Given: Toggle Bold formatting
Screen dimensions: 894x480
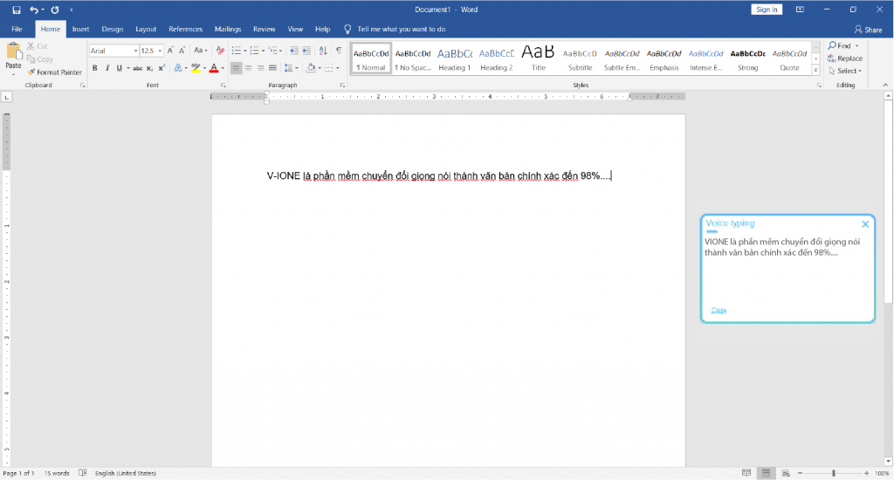Looking at the screenshot, I should 94,68.
